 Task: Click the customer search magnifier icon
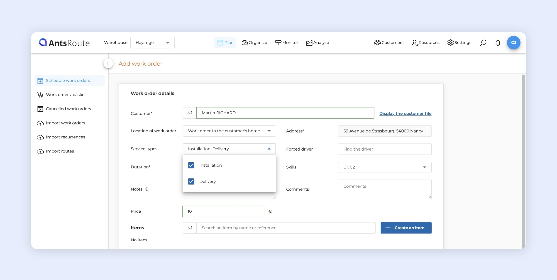pyautogui.click(x=190, y=113)
